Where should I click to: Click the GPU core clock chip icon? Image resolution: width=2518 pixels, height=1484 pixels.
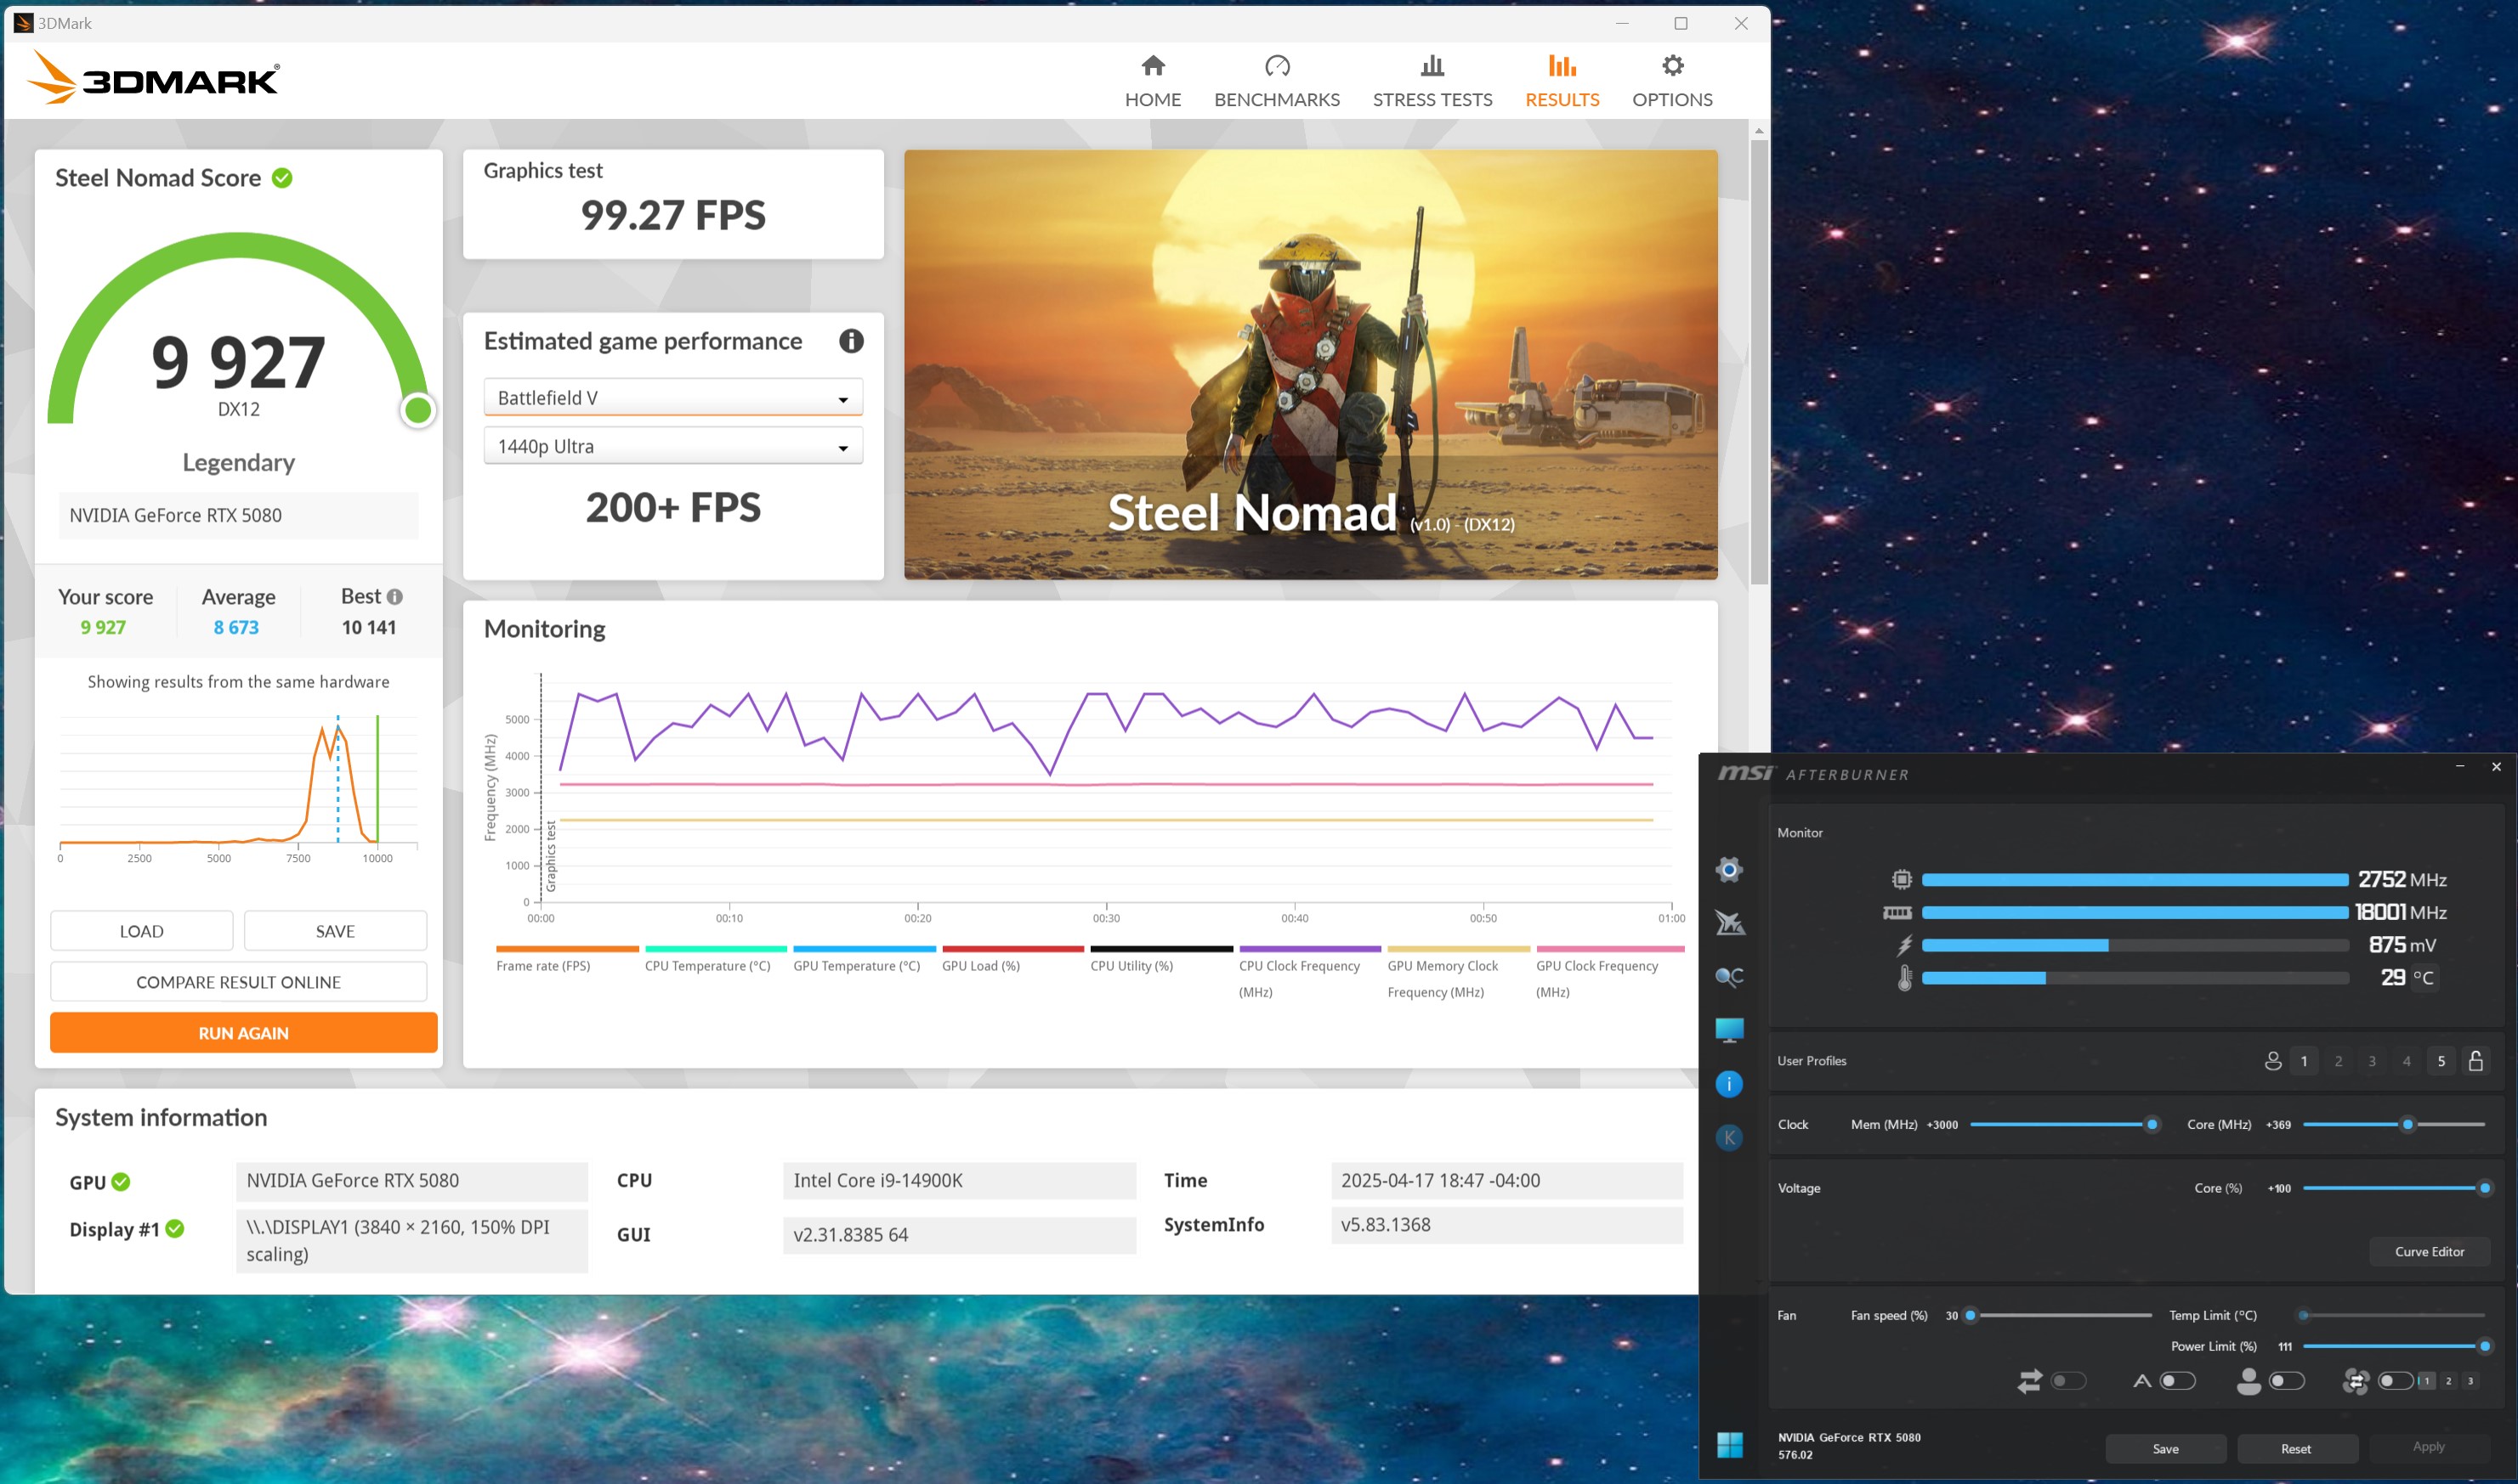(x=1902, y=879)
